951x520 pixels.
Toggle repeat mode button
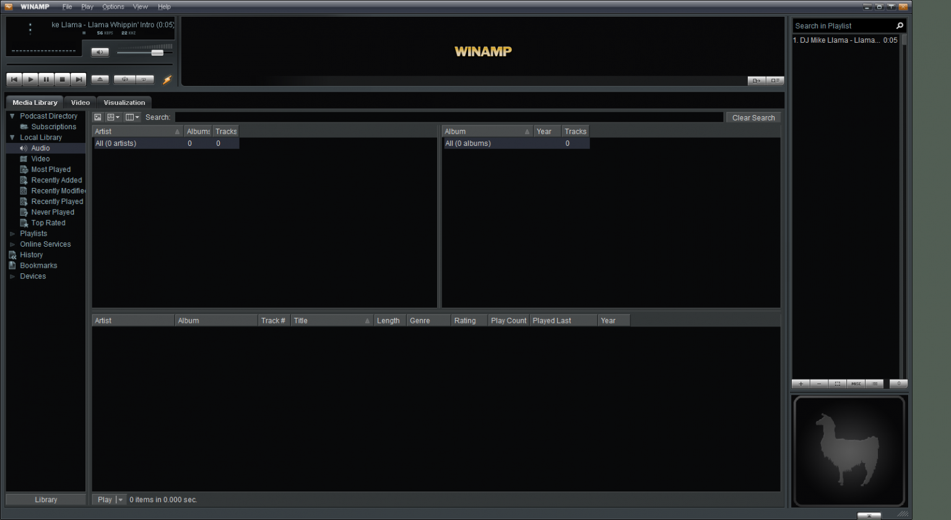pyautogui.click(x=144, y=79)
